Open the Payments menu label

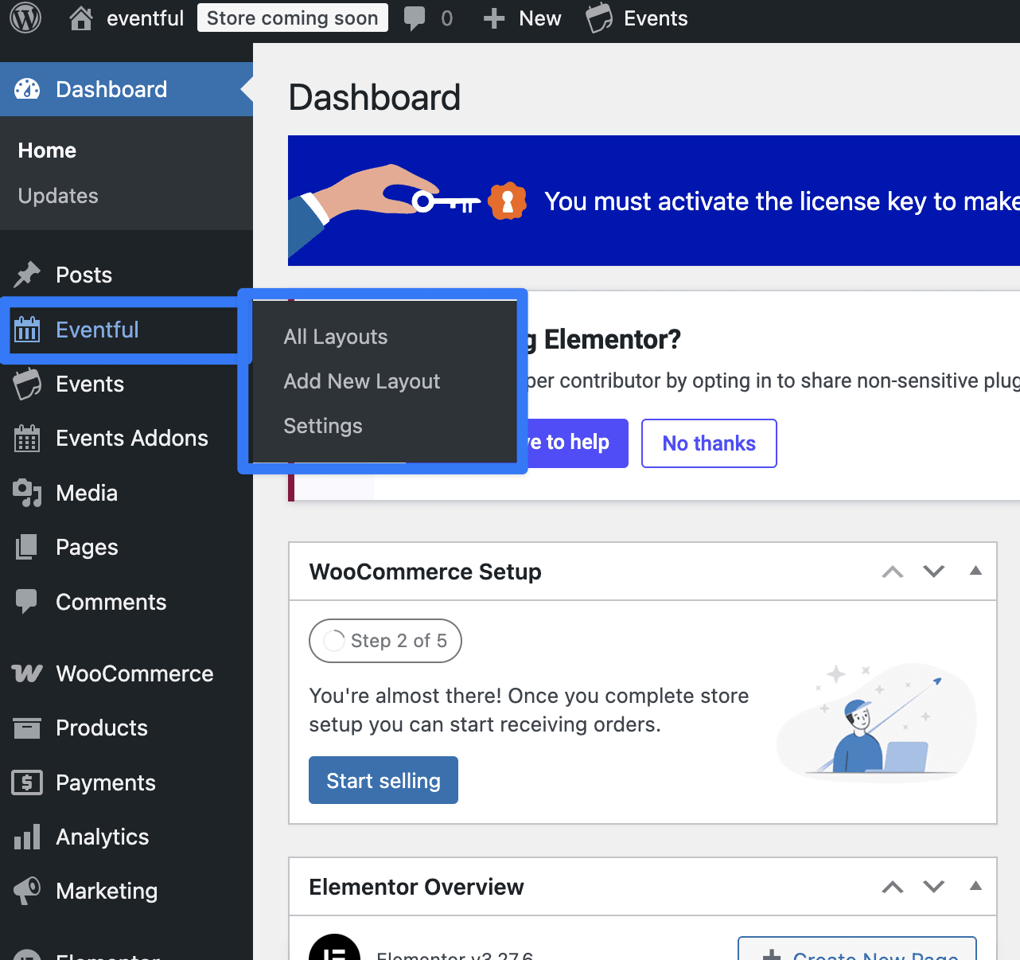(106, 782)
